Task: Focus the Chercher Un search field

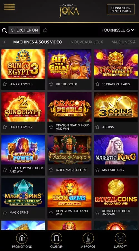Action: [x=24, y=30]
